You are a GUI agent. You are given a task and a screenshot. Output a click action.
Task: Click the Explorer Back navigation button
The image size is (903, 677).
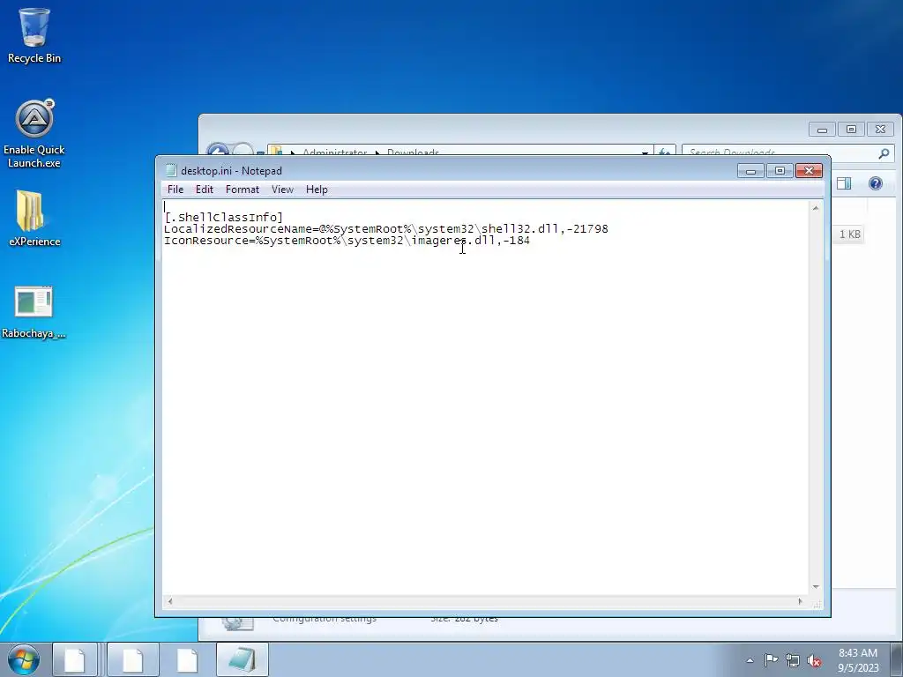tap(218, 151)
